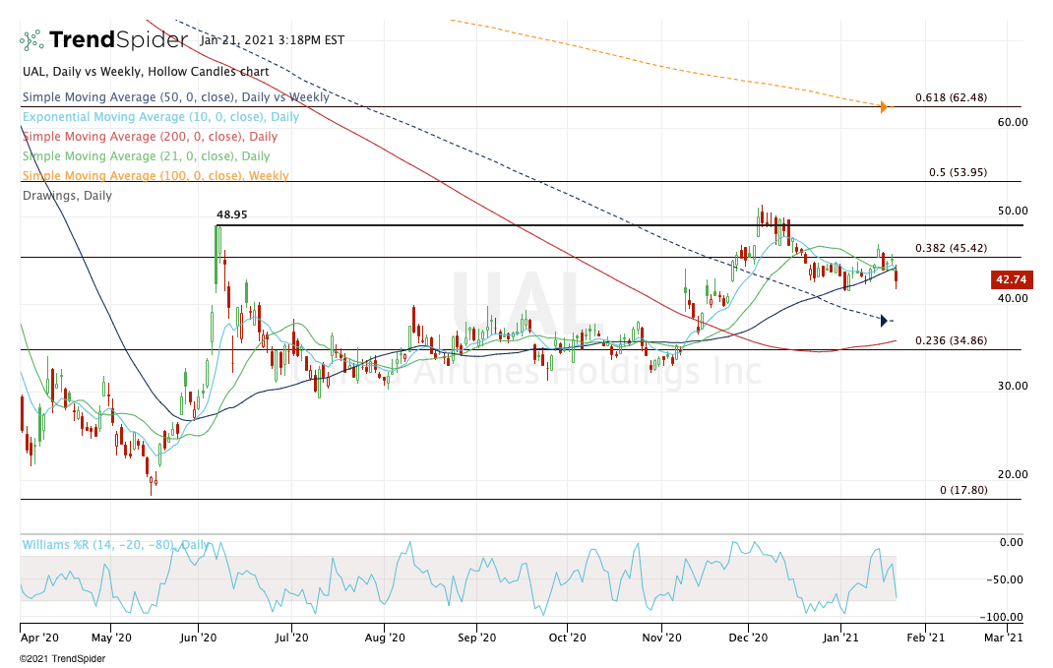The width and height of the screenshot is (1053, 668).
Task: Click the red 42.74 current price tag
Action: pos(1012,280)
